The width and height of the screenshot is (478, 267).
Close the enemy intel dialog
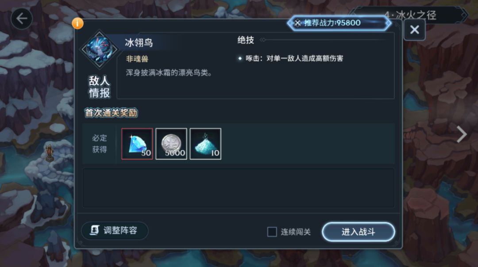click(x=414, y=30)
